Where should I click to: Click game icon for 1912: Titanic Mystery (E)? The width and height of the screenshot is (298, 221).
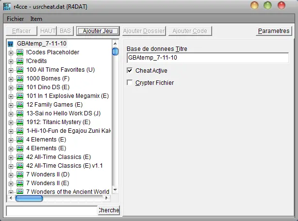click(20, 122)
